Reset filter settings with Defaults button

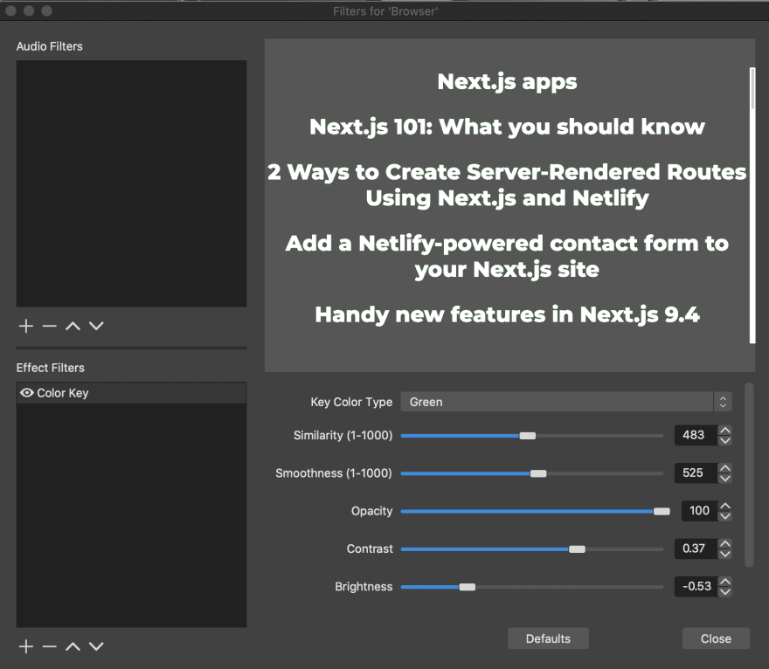point(548,638)
